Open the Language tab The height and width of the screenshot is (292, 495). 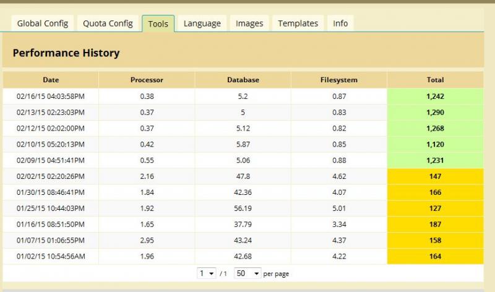202,24
